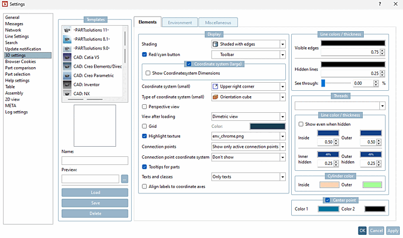Switch to the Environment tab

(x=180, y=23)
